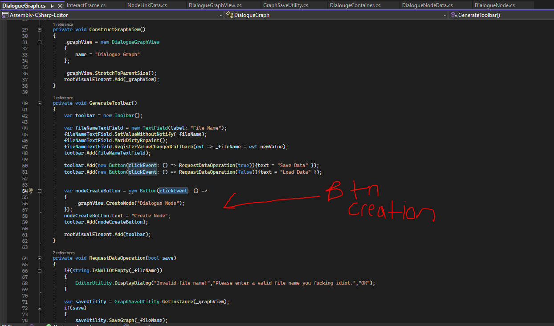This screenshot has width=554, height=326.
Task: Click DisplayDialog on line 68
Action: coord(132,283)
